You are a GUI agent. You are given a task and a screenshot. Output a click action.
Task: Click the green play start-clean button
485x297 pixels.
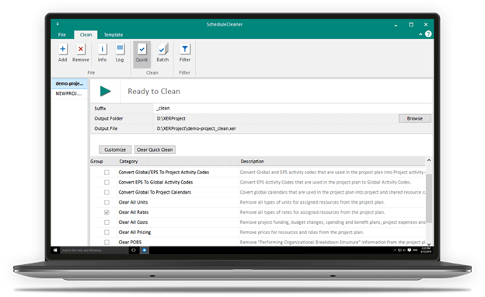tap(105, 91)
